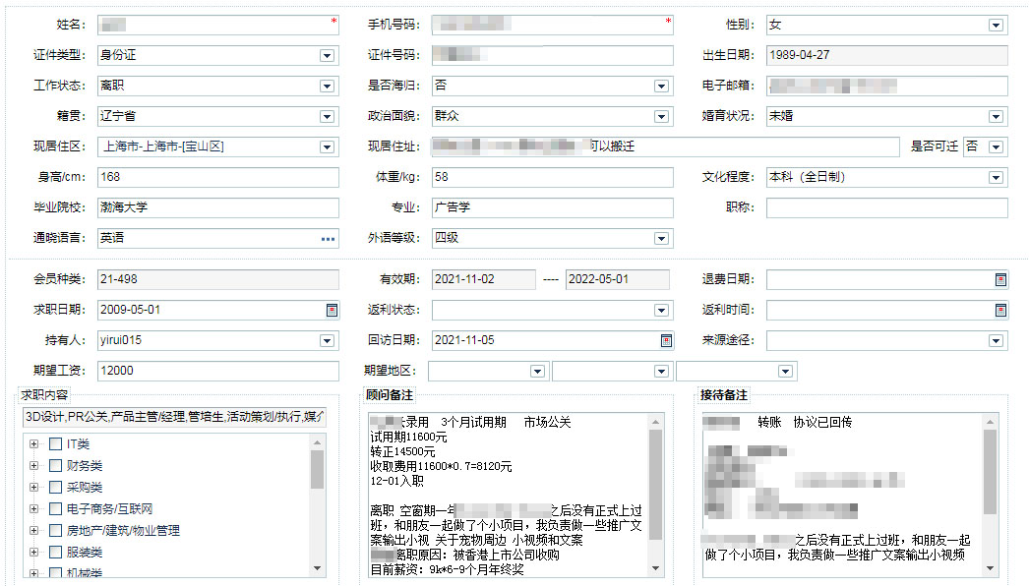Check the IT类 checkbox
This screenshot has width=1029, height=586.
(x=56, y=444)
